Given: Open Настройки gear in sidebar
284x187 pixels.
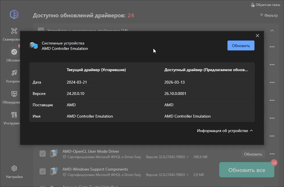Looking at the screenshot, I should (14, 168).
